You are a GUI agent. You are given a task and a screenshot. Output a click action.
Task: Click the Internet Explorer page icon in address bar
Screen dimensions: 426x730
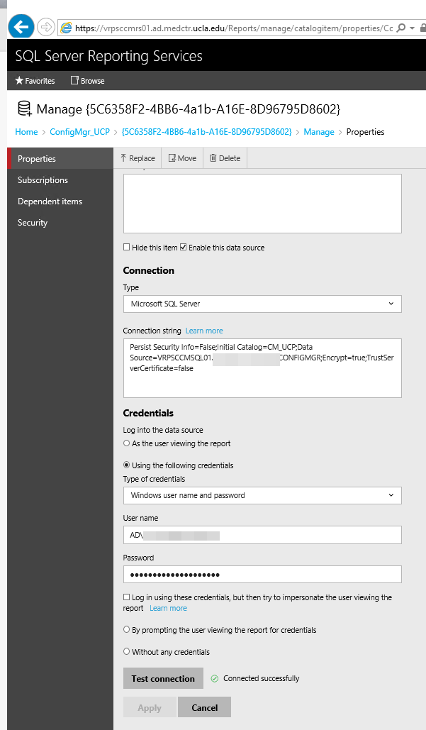(x=66, y=28)
